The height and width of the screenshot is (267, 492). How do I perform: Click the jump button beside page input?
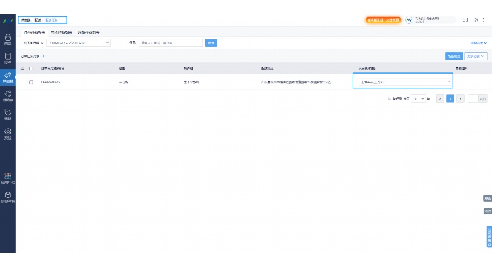point(483,98)
